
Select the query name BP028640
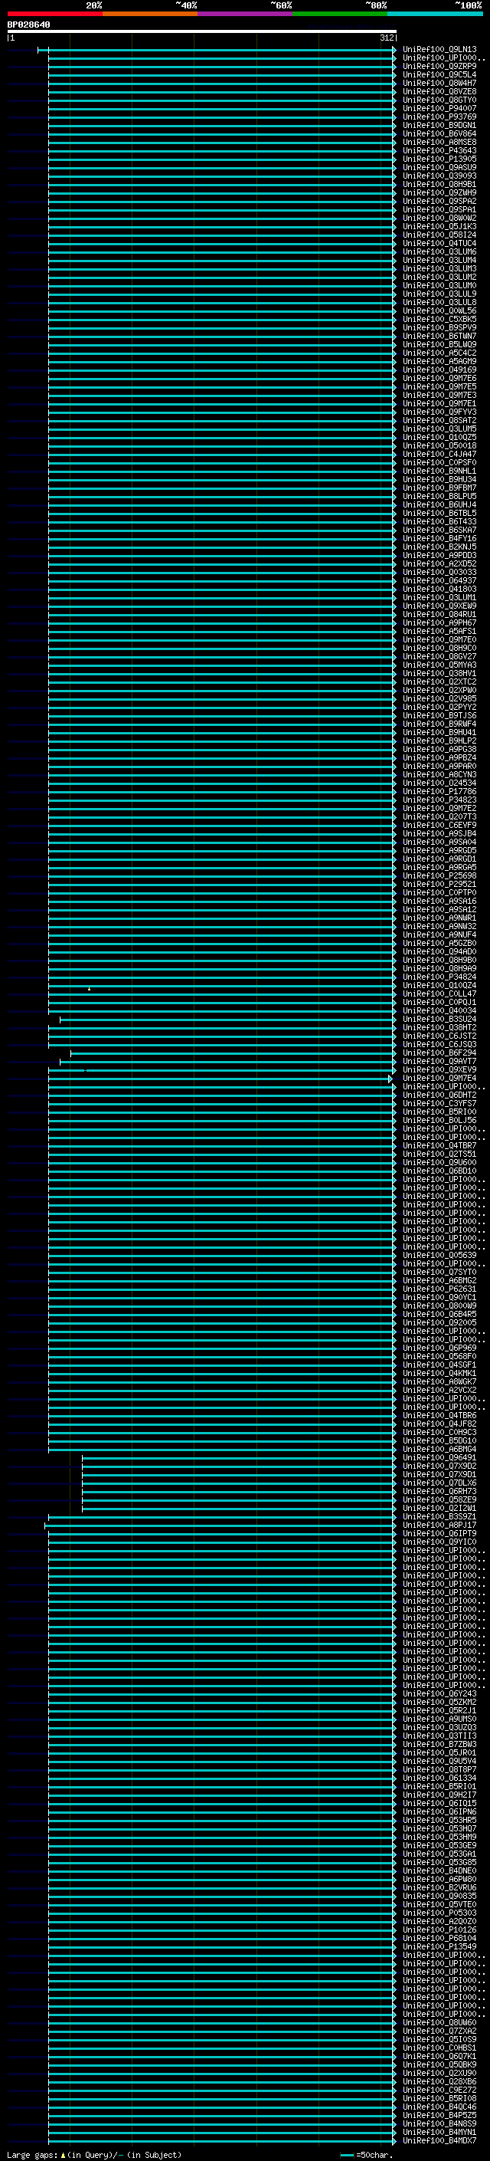28,25
